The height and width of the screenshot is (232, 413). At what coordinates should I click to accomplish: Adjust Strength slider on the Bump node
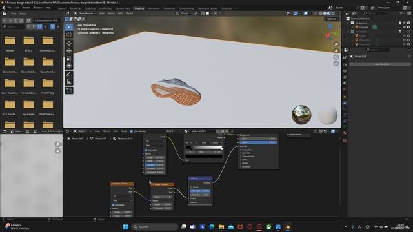[200, 191]
